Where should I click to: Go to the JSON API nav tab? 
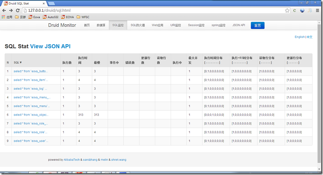click(239, 25)
